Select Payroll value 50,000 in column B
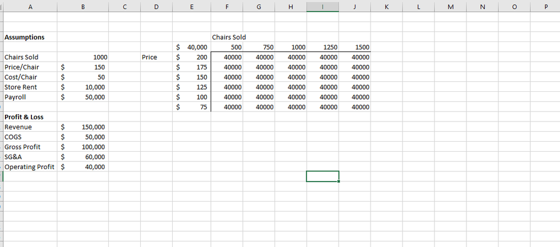Screen dimensions: 560x247 [83, 97]
